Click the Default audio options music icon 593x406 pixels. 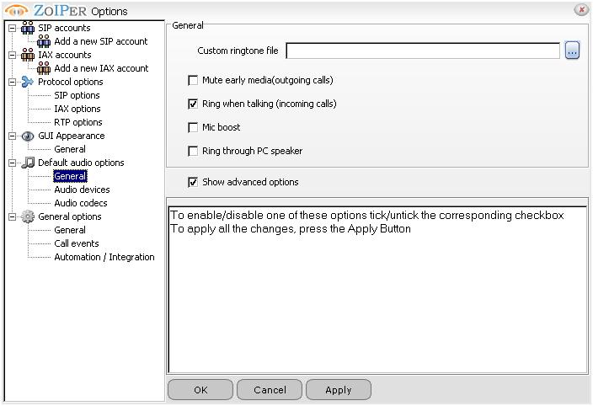coord(28,163)
